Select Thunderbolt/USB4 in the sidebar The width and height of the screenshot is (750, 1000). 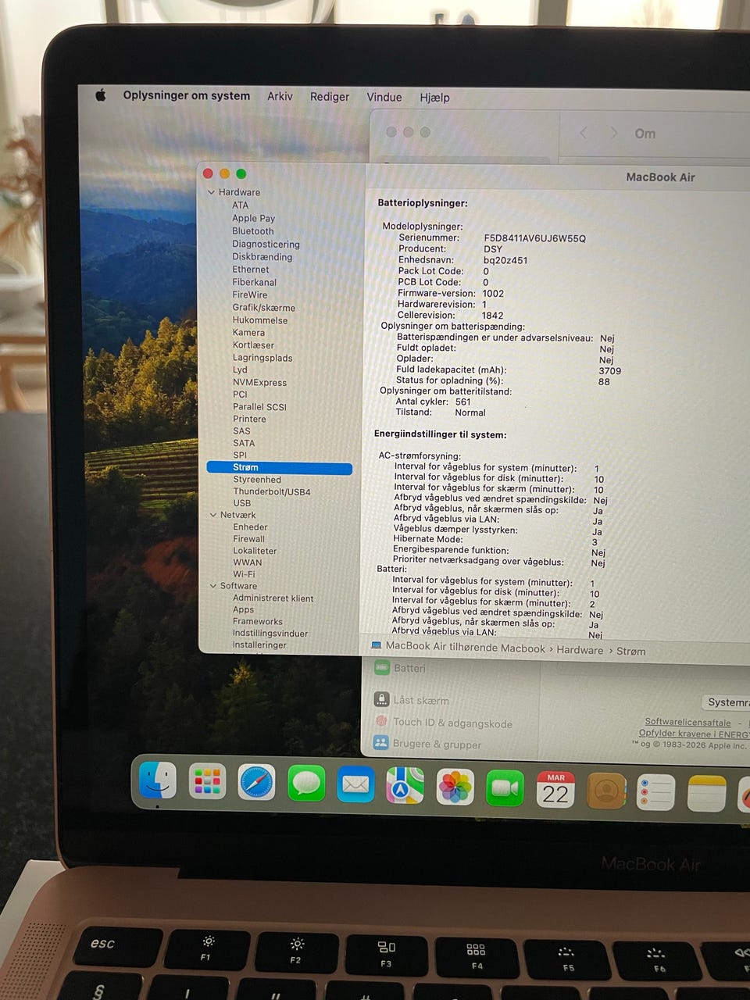click(x=272, y=492)
